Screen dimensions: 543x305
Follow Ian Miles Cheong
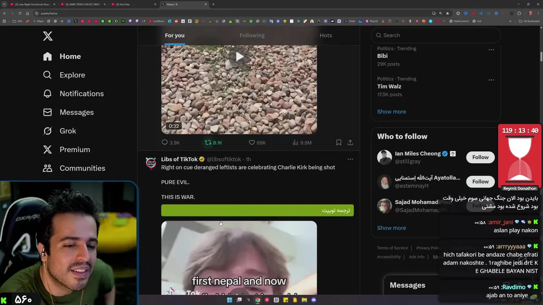pyautogui.click(x=480, y=157)
